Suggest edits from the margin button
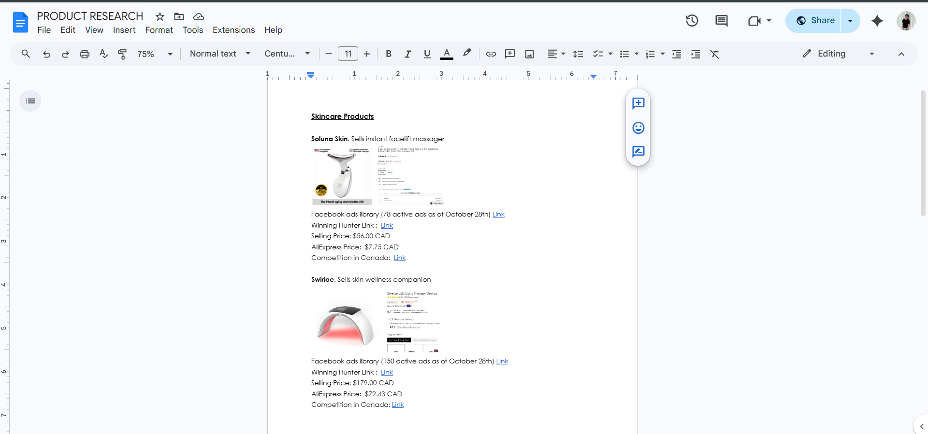The width and height of the screenshot is (928, 434). click(x=638, y=152)
